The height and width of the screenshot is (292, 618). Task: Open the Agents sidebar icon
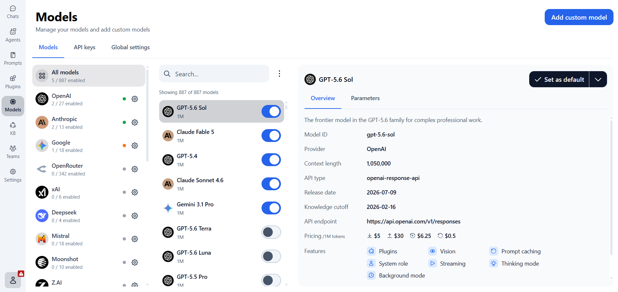(x=13, y=35)
